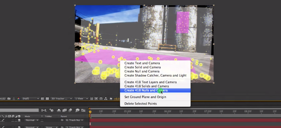Expand the 1 View layout dropdown
Screen dimensions: 281x128
pos(81,99)
